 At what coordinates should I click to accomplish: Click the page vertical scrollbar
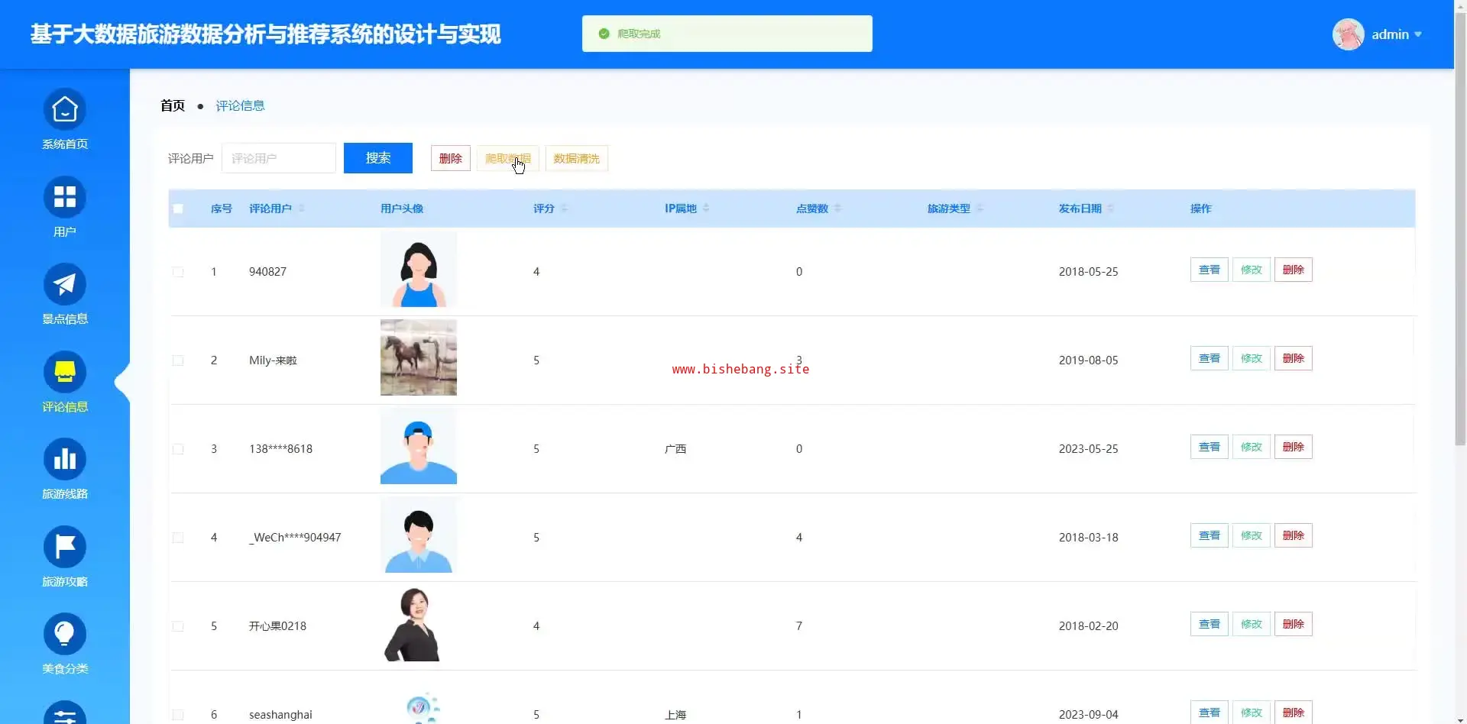(x=1460, y=229)
